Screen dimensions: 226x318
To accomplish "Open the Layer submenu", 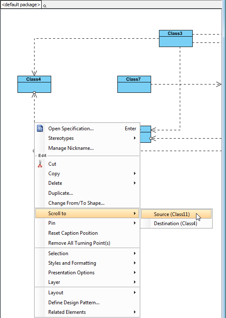I will point(87,282).
